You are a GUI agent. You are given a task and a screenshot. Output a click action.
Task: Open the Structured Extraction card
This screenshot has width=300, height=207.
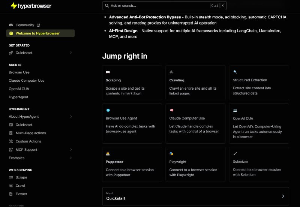point(259,82)
